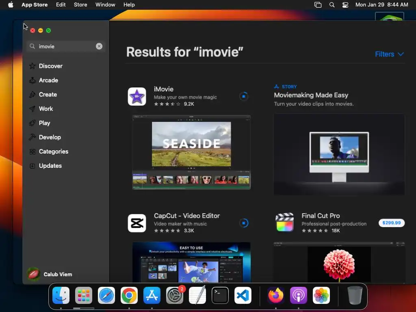Click the App Store Dock icon
416x312 pixels.
152,295
